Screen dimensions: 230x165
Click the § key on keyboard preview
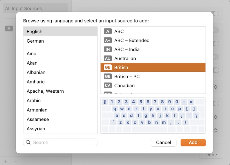(x=105, y=102)
